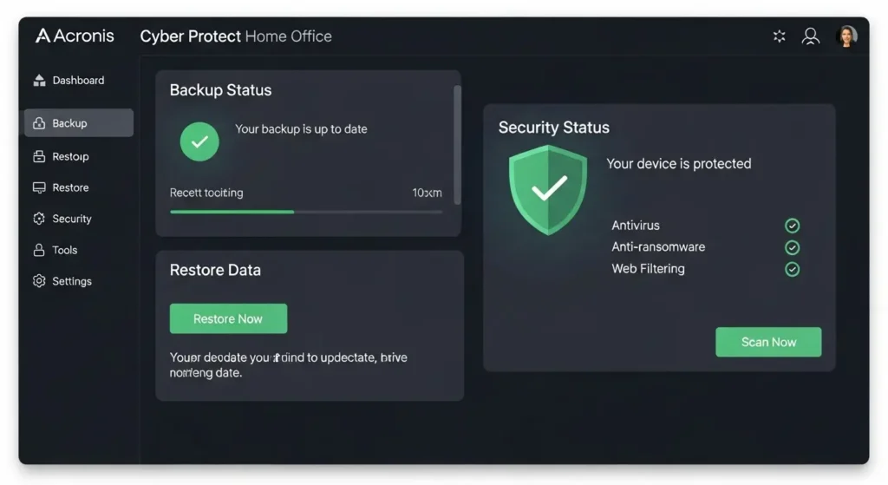Click the profile photo avatar
The width and height of the screenshot is (888, 485).
click(846, 36)
